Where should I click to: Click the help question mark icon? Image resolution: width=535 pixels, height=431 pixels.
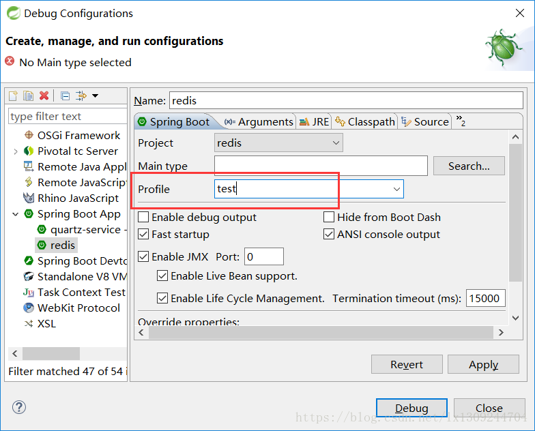[x=19, y=407]
